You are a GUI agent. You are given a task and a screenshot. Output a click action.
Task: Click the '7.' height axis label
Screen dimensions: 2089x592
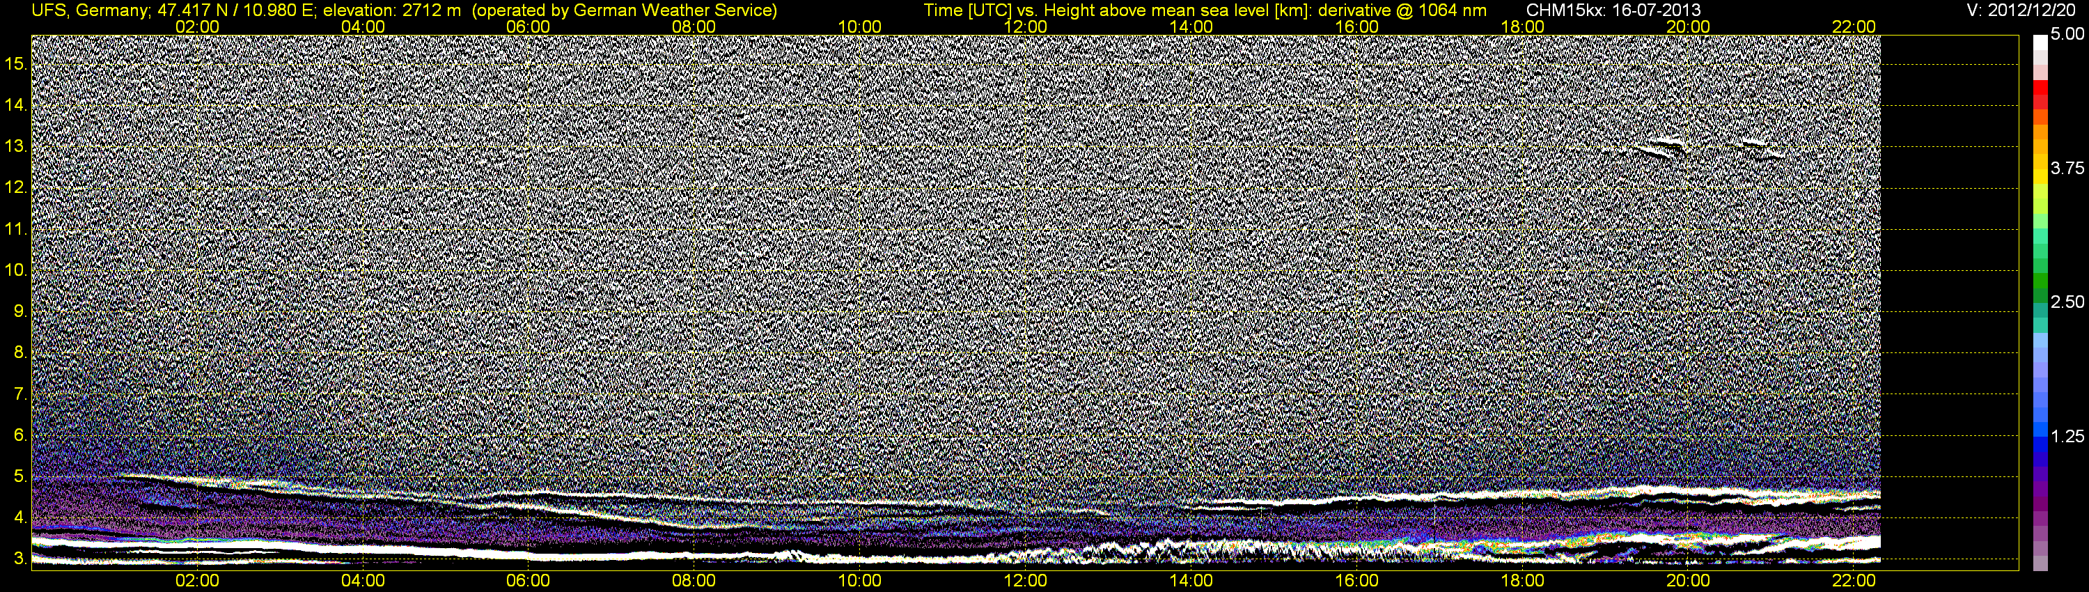20,394
